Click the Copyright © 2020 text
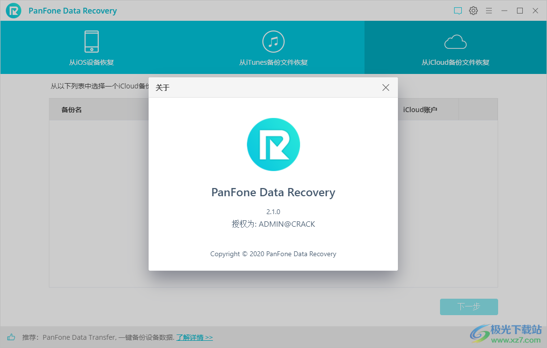Image resolution: width=547 pixels, height=348 pixels. coord(273,254)
